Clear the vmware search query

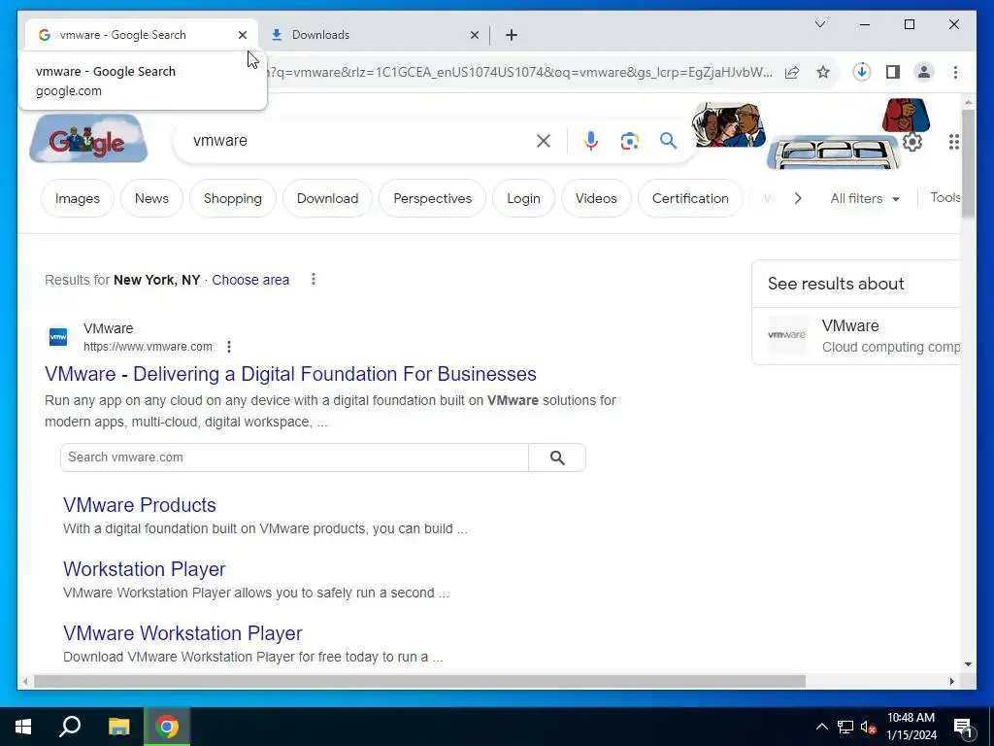pos(544,141)
